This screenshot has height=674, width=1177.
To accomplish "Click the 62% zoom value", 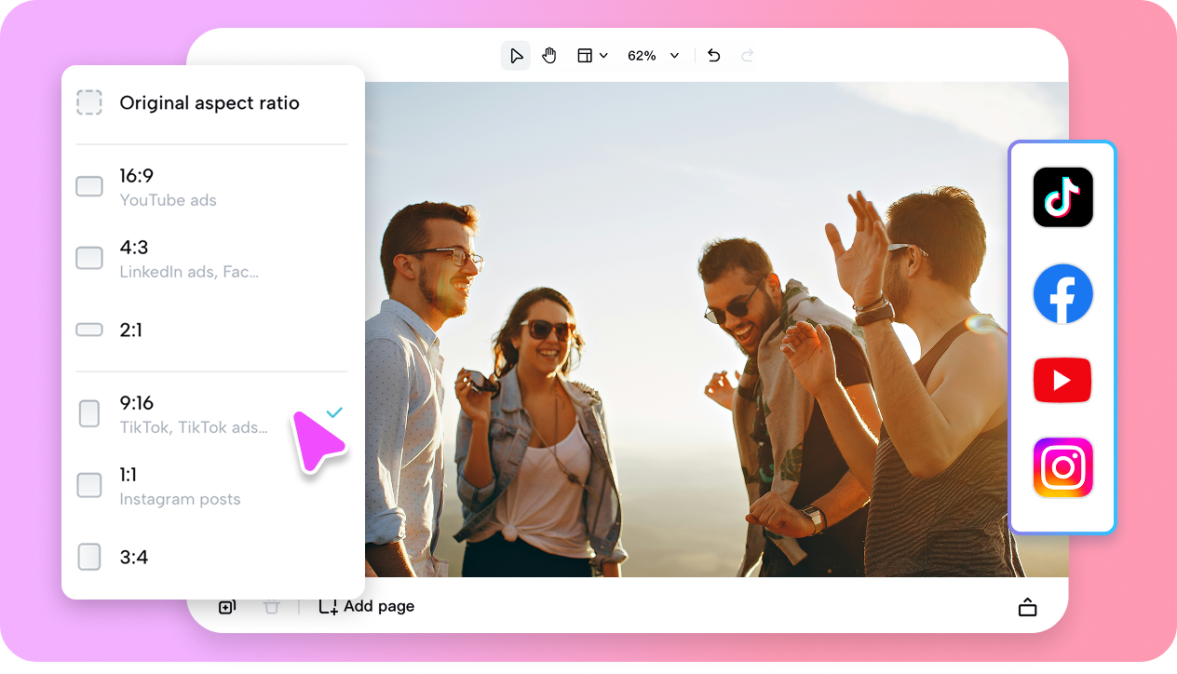I will tap(642, 56).
